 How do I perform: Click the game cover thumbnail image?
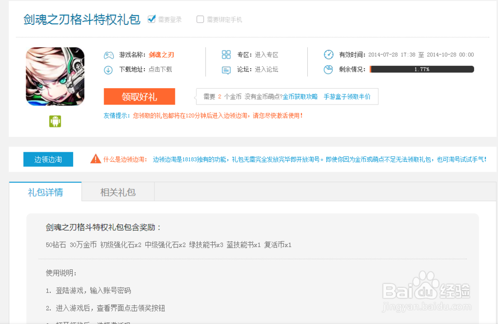pyautogui.click(x=55, y=76)
